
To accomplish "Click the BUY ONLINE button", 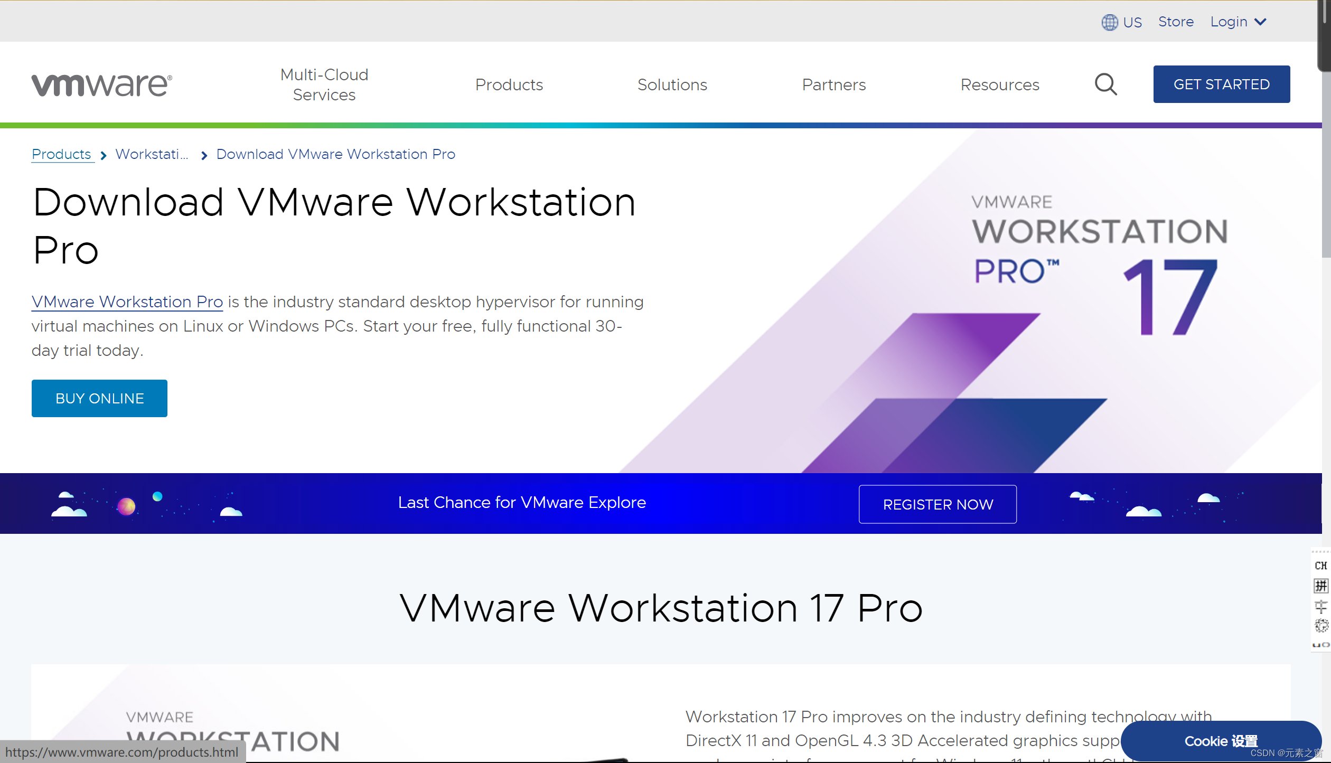I will pyautogui.click(x=99, y=398).
